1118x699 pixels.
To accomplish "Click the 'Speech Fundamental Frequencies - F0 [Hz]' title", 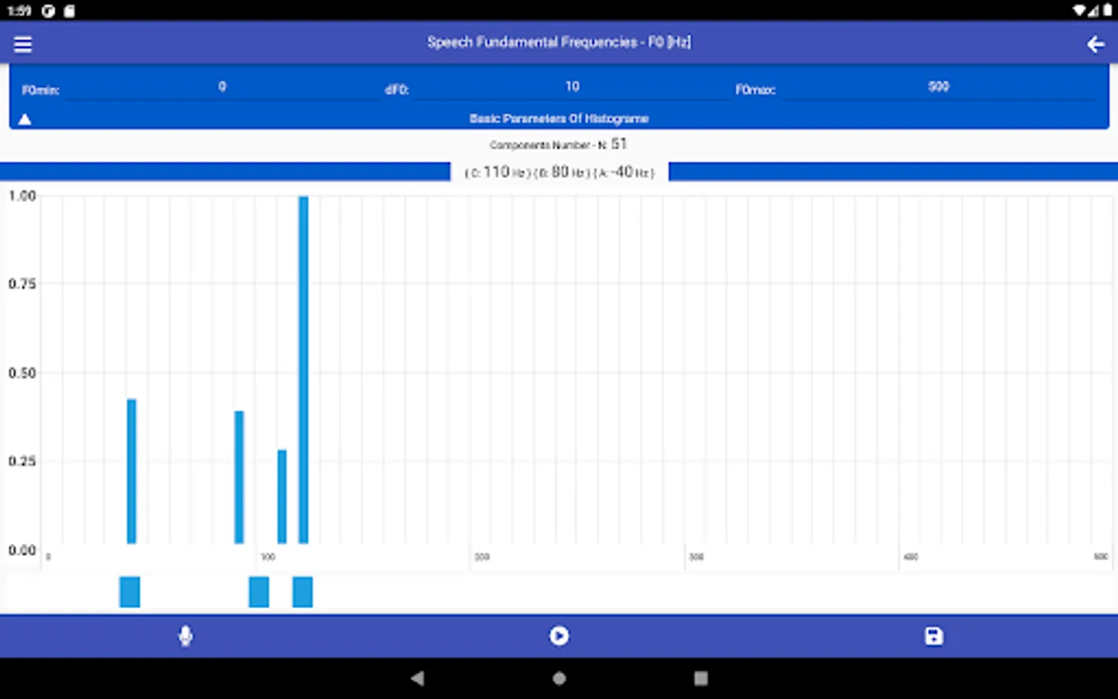I will [559, 42].
